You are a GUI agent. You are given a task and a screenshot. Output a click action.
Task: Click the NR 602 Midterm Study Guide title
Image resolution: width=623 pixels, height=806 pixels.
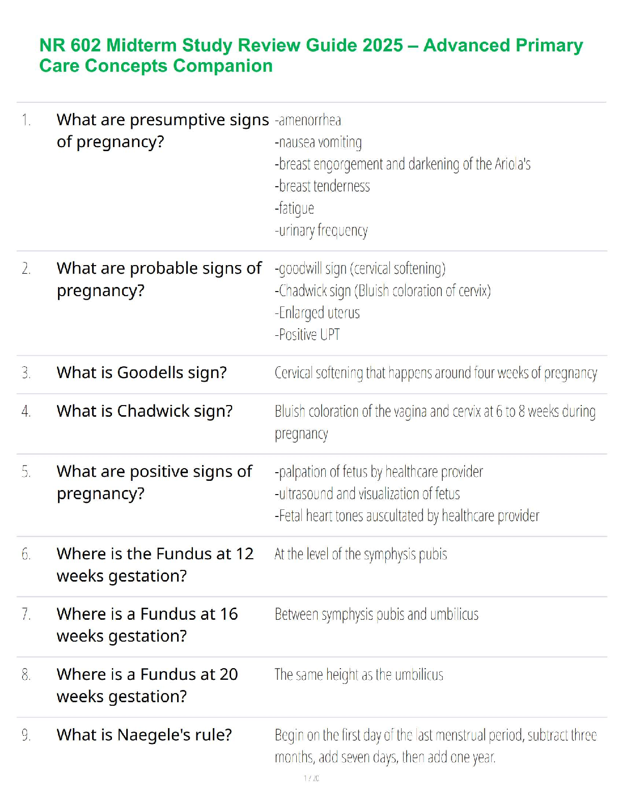tap(311, 55)
